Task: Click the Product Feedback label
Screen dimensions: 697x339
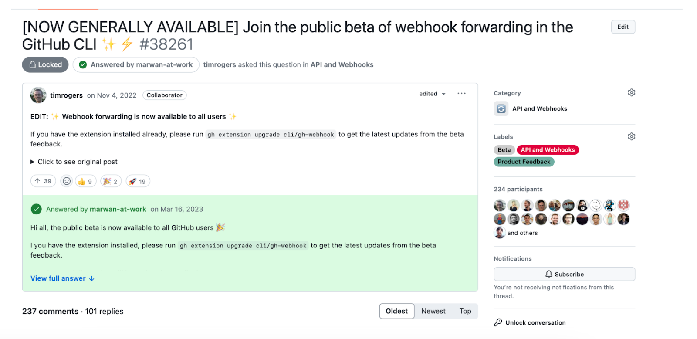Action: [524, 162]
